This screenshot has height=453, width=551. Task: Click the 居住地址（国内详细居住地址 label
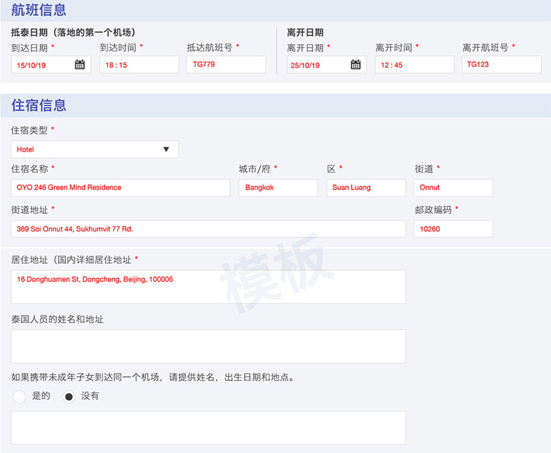coord(72,260)
